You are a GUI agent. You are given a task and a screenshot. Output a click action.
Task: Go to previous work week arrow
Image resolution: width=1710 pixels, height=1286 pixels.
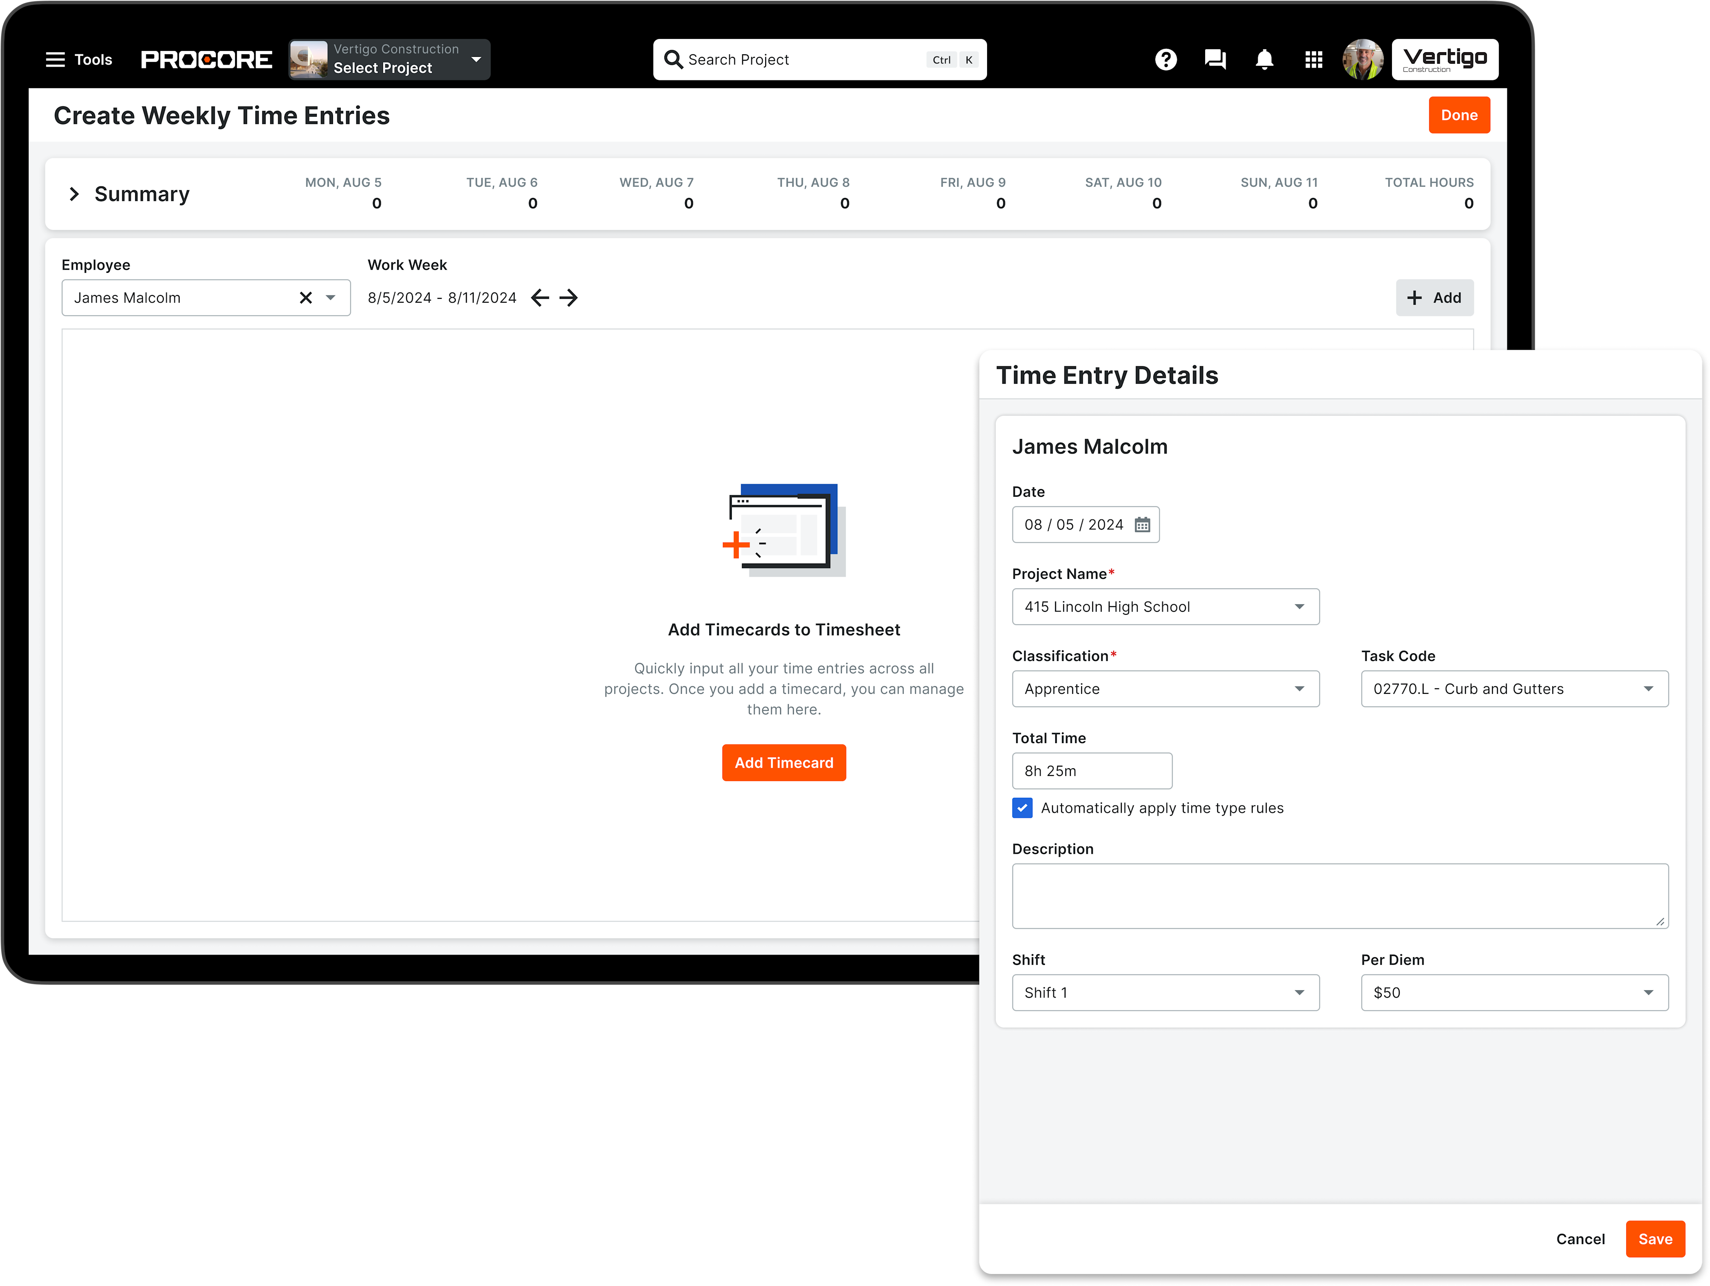pos(540,298)
